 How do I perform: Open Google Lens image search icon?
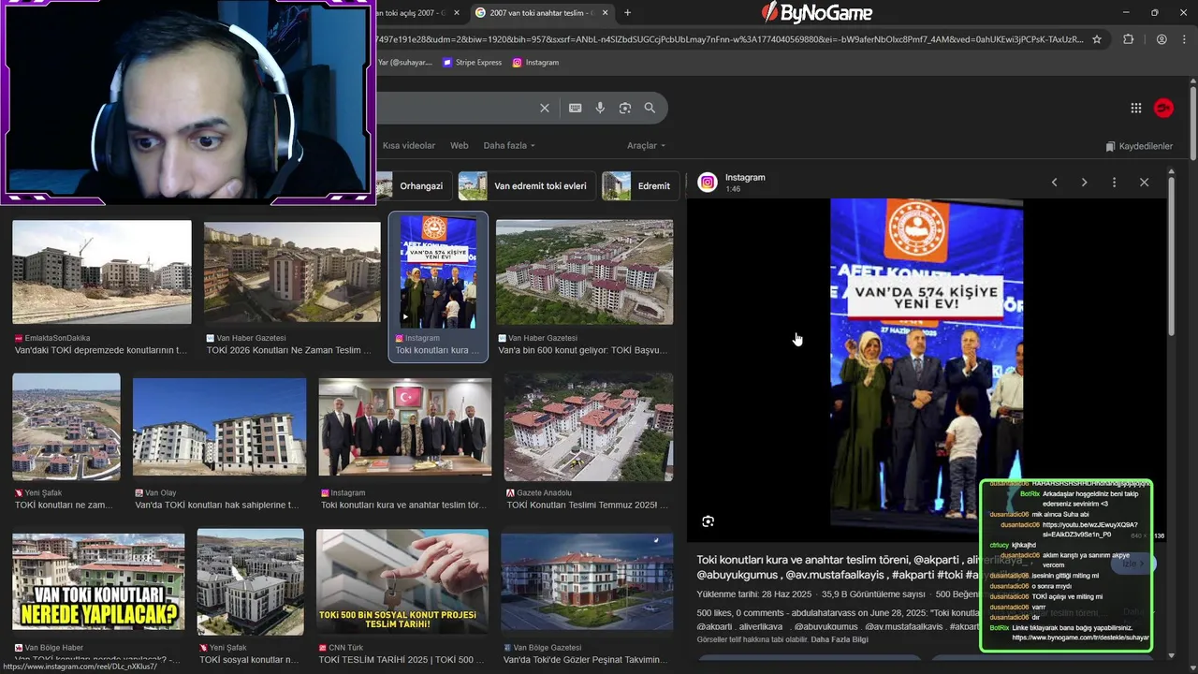[x=625, y=108]
